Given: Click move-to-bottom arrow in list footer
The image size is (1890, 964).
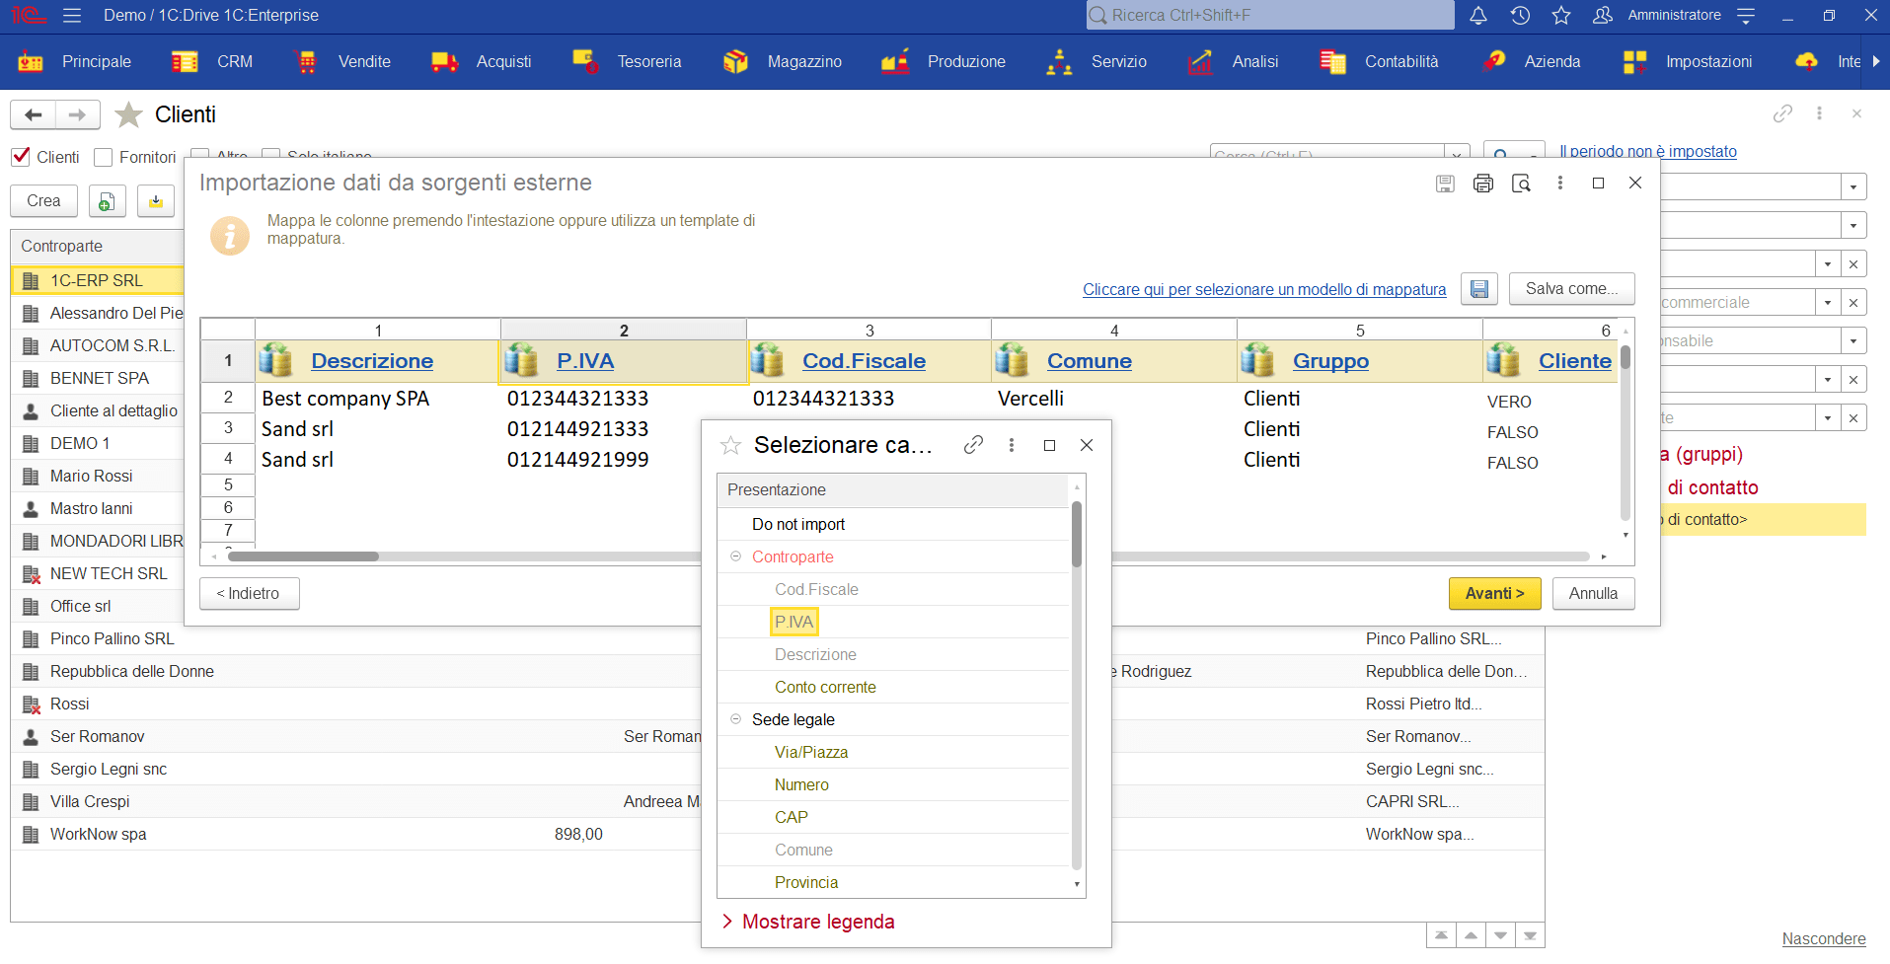Looking at the screenshot, I should pos(1530,935).
